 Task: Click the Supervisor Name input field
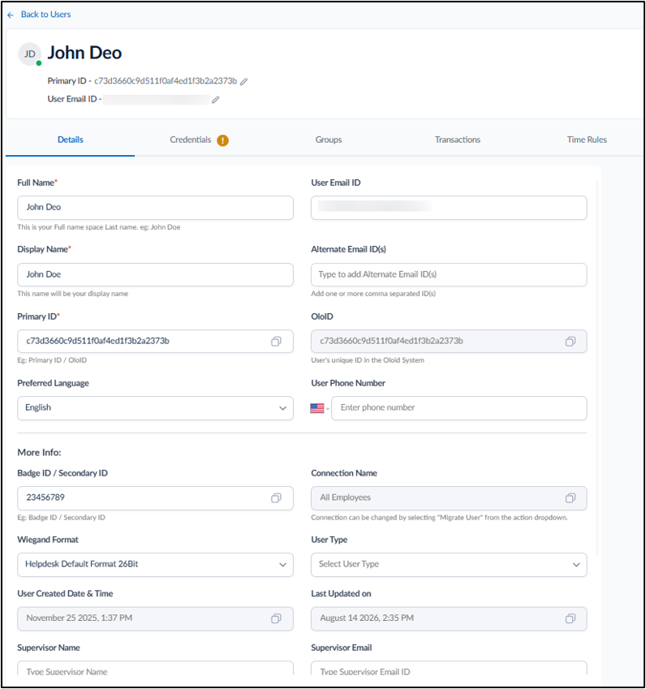click(x=155, y=669)
